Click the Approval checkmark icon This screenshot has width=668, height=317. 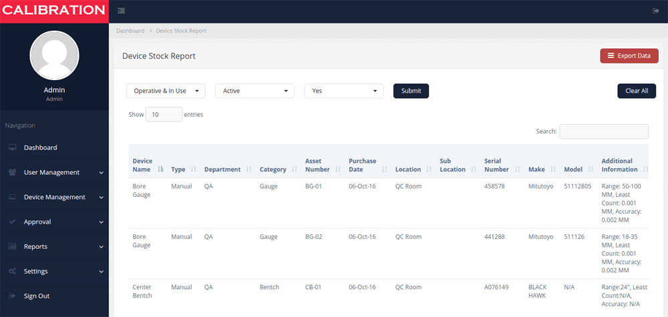(x=12, y=222)
